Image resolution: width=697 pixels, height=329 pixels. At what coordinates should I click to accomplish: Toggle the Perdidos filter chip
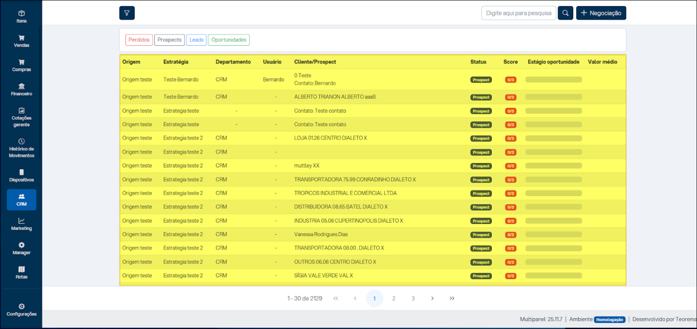coord(139,40)
